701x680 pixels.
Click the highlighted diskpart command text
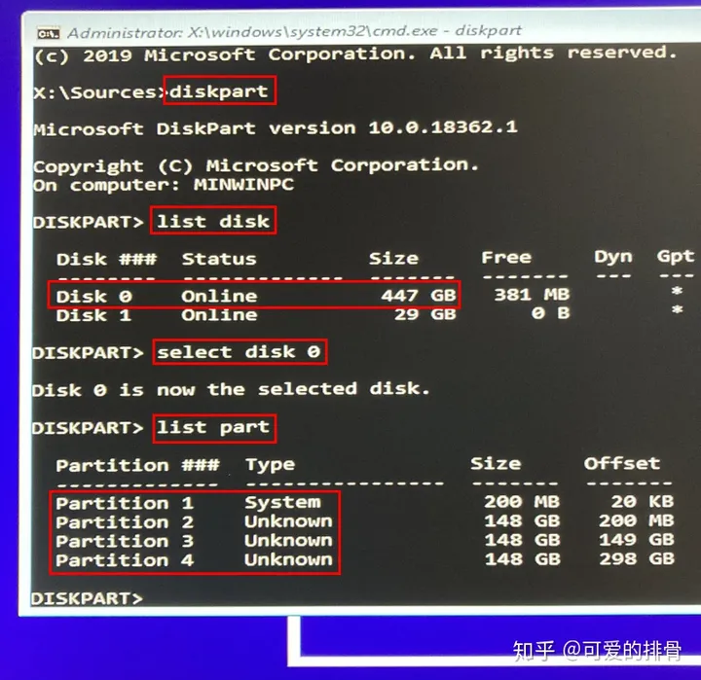(219, 90)
